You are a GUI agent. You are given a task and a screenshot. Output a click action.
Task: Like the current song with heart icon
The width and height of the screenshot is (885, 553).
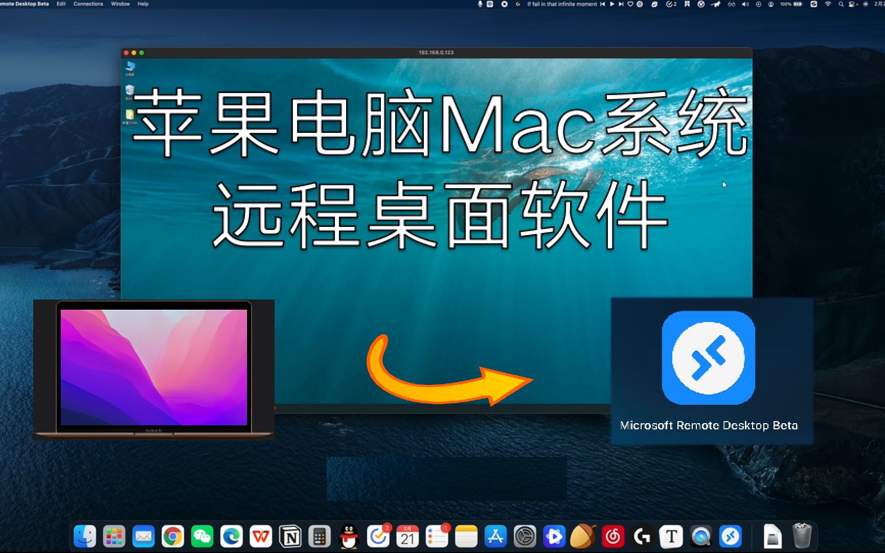pos(630,4)
